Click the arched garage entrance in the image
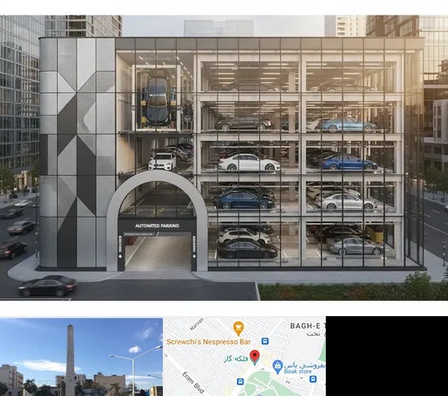Image resolution: width=448 pixels, height=396 pixels. pos(157,222)
